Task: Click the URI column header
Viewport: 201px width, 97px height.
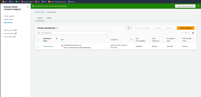Action: pyautogui.click(x=62, y=40)
